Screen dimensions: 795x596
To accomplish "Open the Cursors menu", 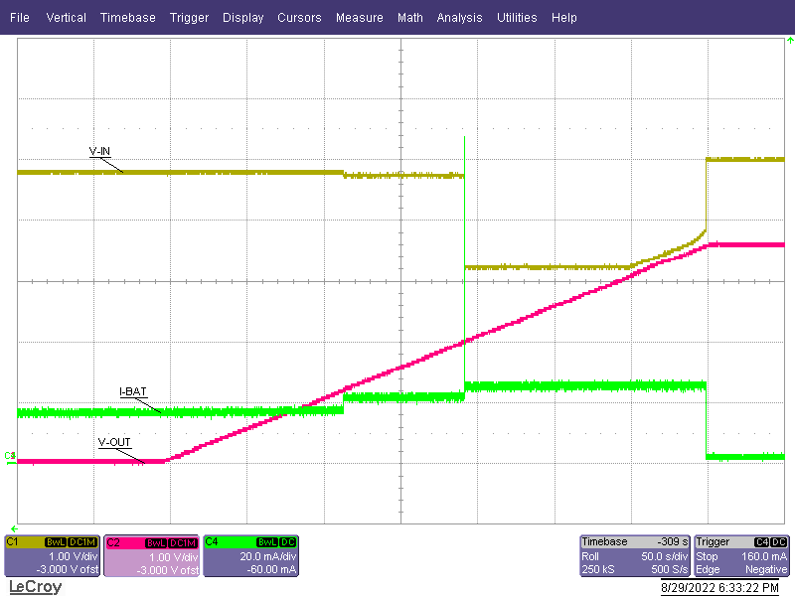I will pos(299,18).
